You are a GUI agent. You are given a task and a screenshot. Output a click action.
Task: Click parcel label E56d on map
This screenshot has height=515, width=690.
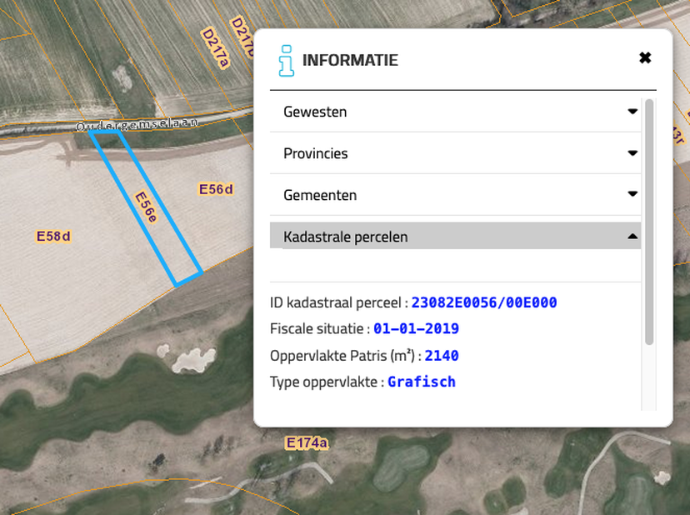216,189
